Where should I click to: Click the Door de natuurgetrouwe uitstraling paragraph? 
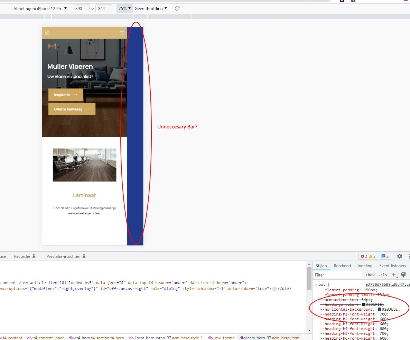84,211
